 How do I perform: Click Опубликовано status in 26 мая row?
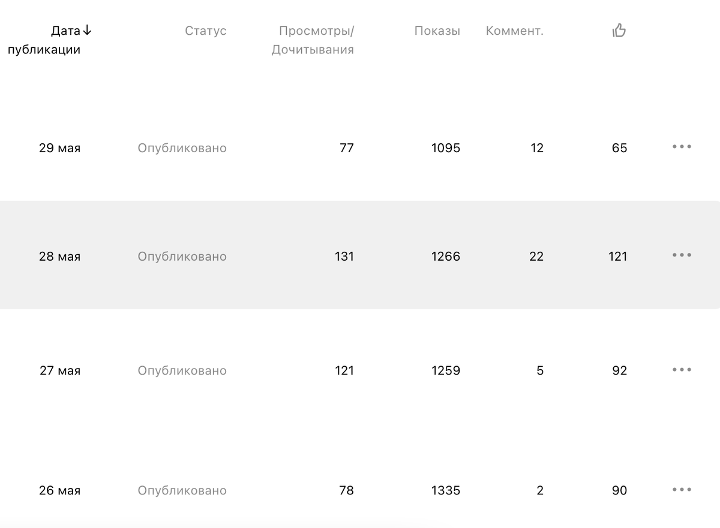click(x=182, y=491)
